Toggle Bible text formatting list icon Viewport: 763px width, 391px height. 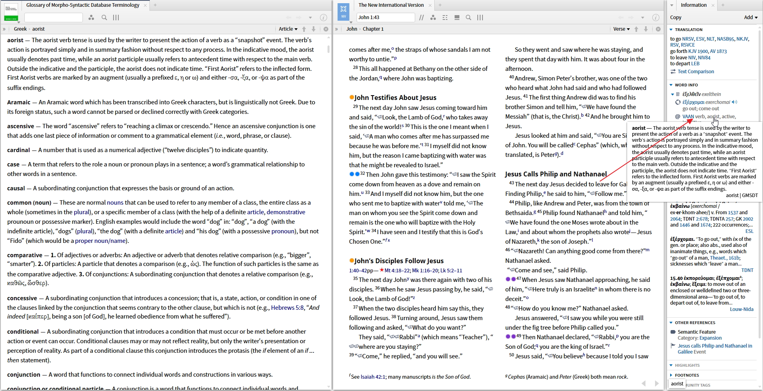pos(445,18)
